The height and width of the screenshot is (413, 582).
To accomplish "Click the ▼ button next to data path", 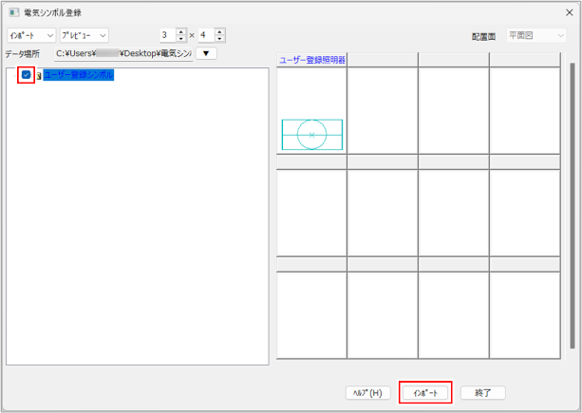I will tap(206, 53).
